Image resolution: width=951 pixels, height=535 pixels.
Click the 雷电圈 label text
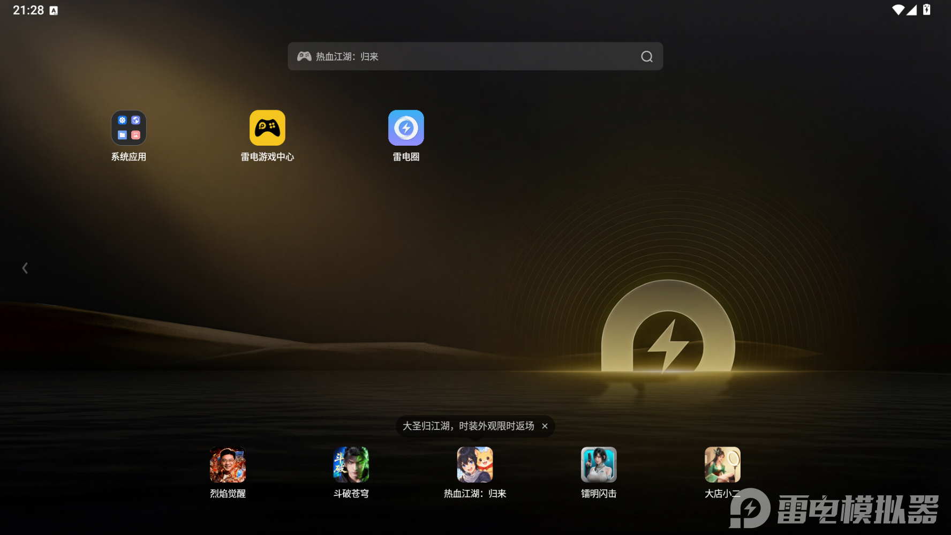406,157
